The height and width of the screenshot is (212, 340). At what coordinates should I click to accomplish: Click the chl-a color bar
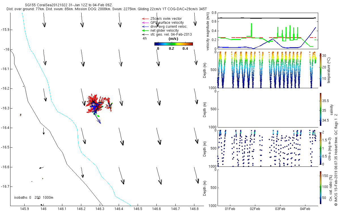tap(320, 148)
